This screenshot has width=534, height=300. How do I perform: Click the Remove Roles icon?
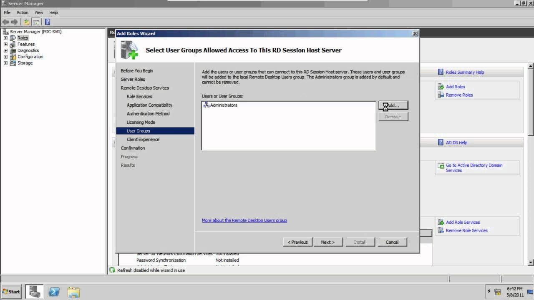tap(441, 95)
